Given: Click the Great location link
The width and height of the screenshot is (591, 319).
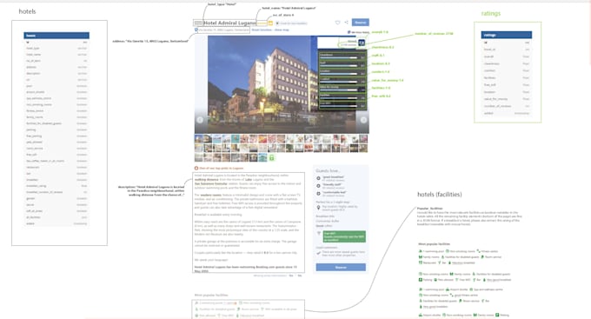Looking at the screenshot, I should tap(262, 30).
